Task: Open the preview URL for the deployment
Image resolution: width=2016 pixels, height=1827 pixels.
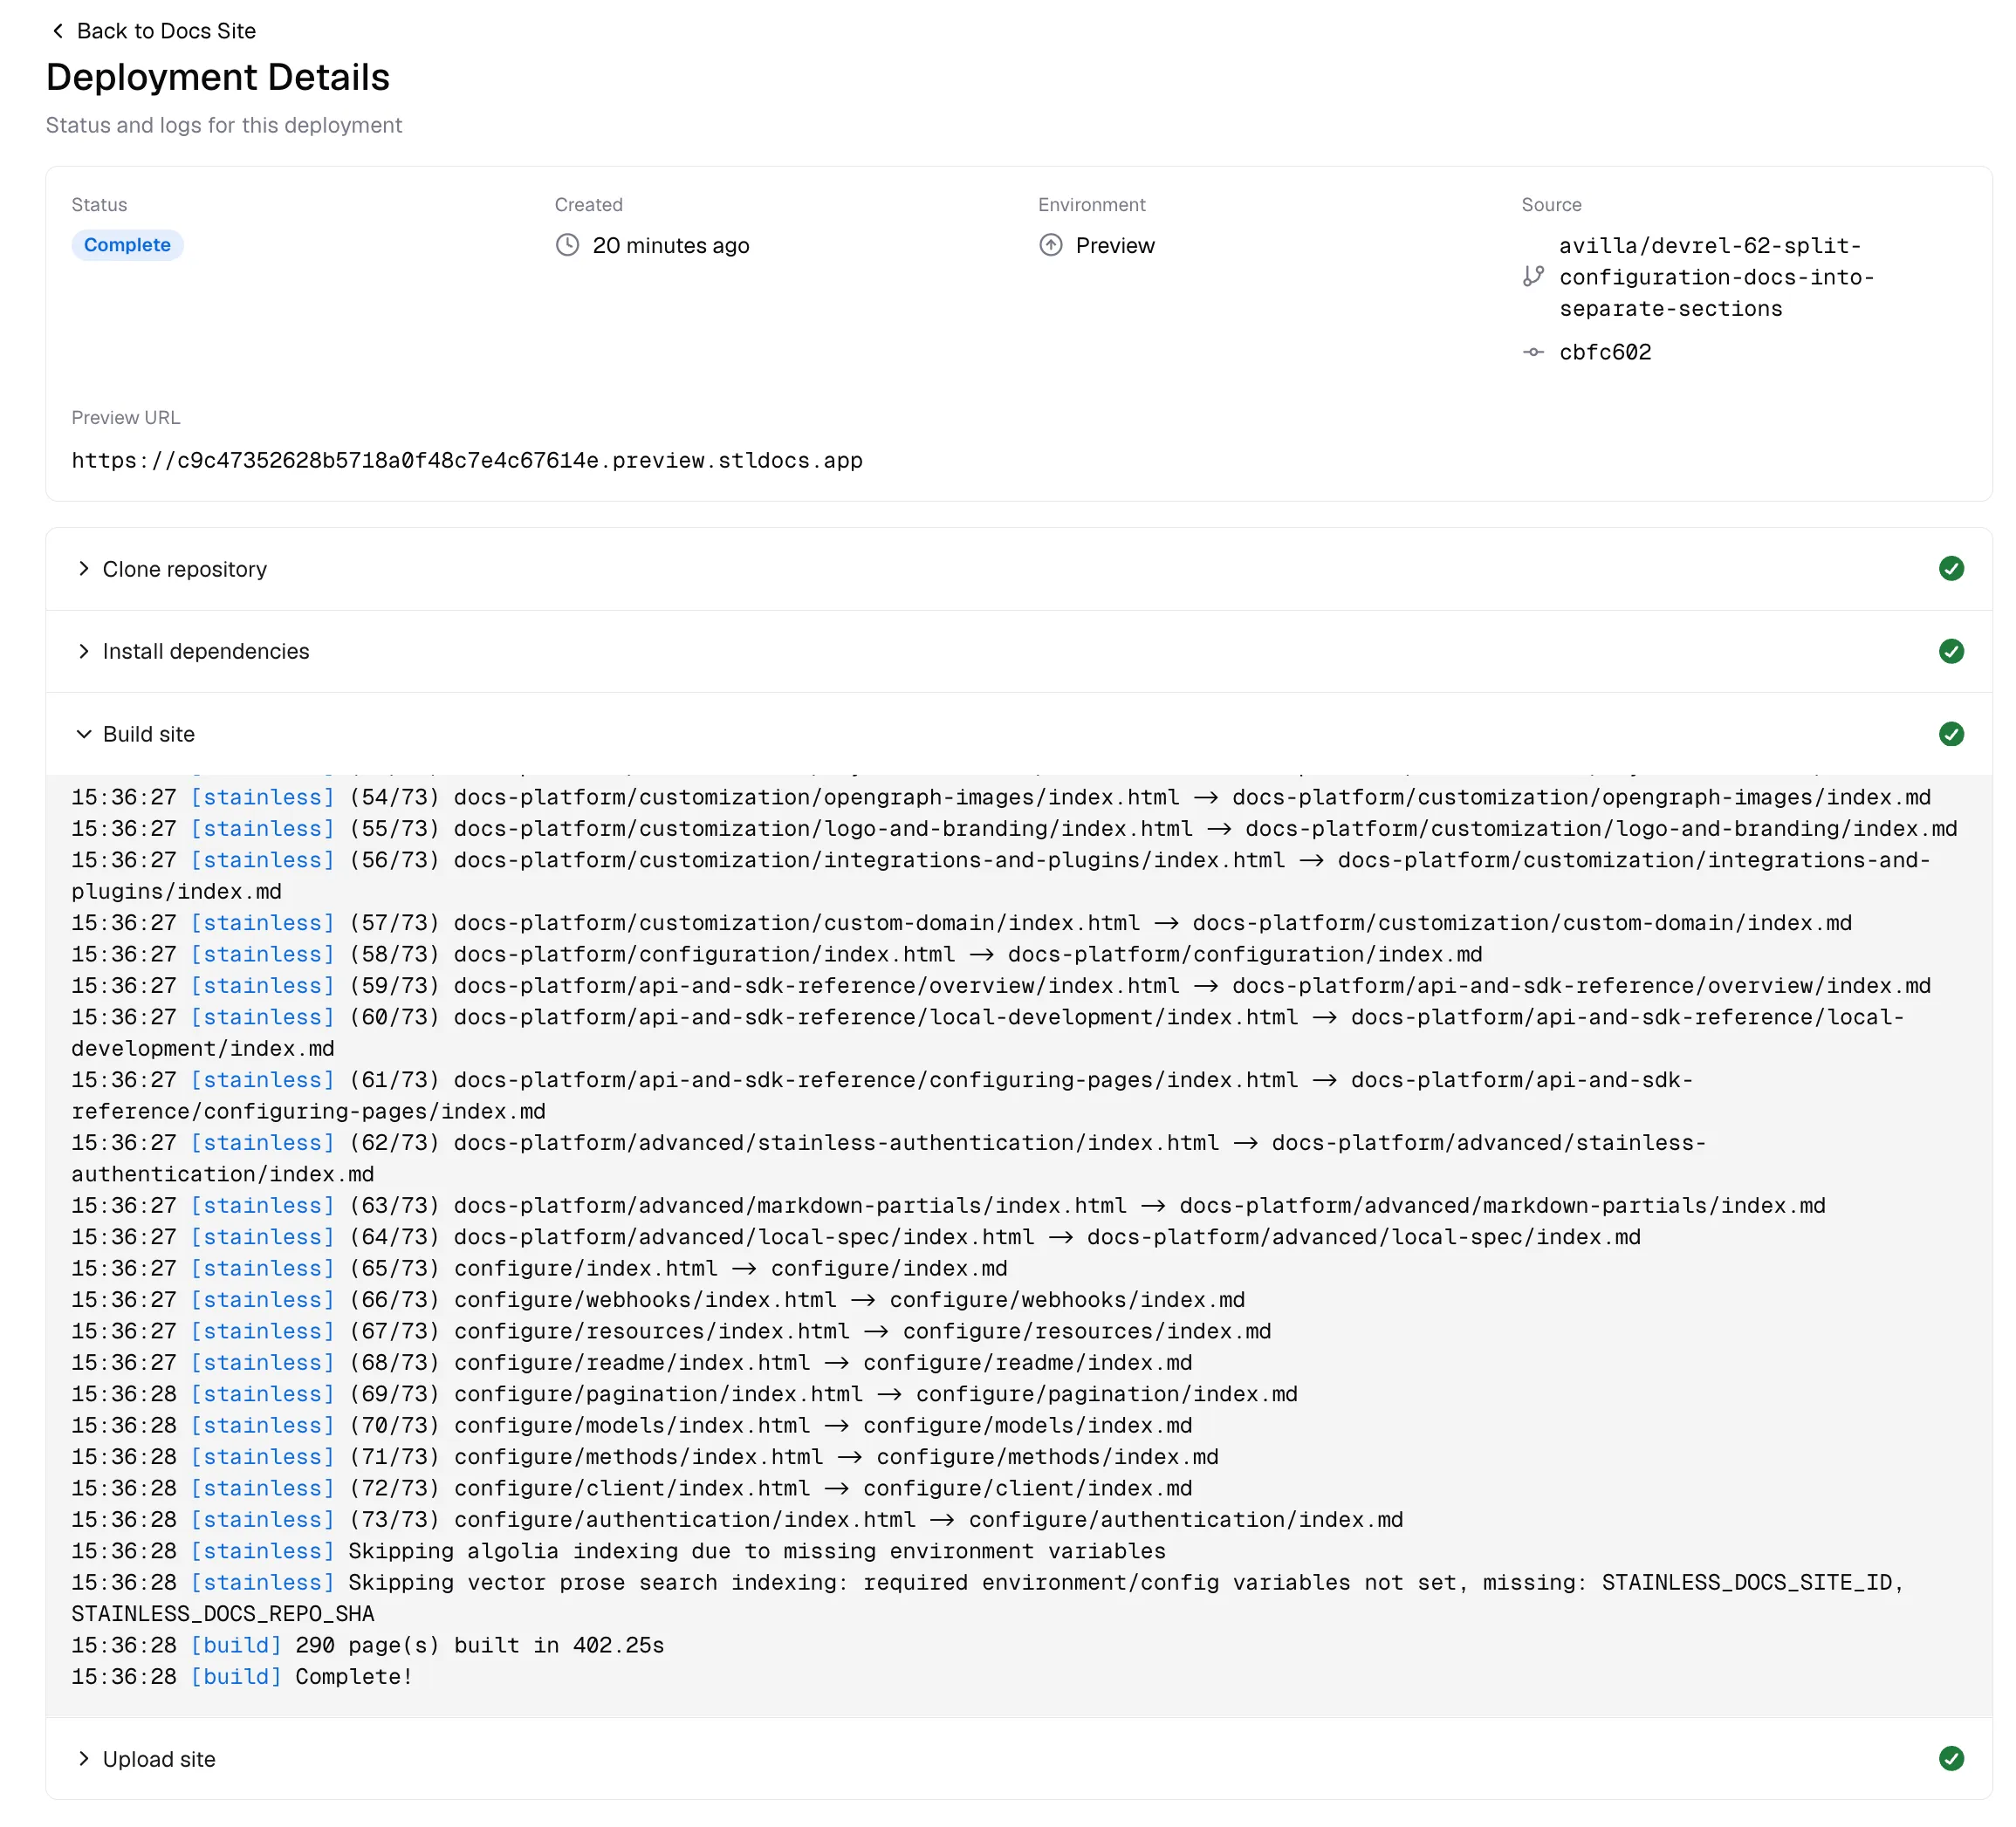Action: point(466,461)
